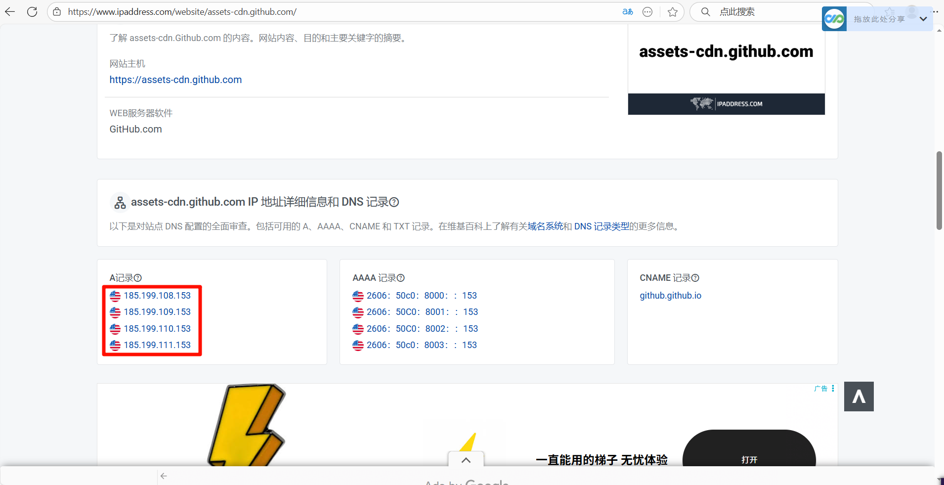This screenshot has height=485, width=944.
Task: Click the US flag beside 185.199.111.153
Action: pyautogui.click(x=115, y=346)
